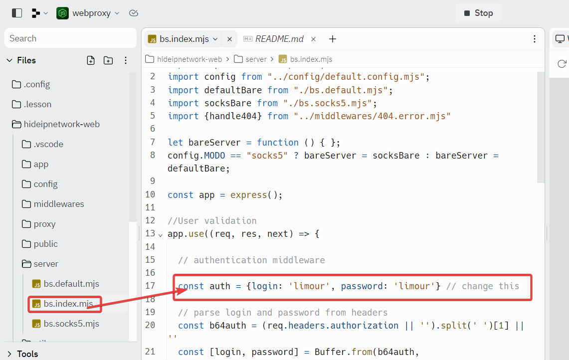Close the bs.index.mjs tab

tap(229, 39)
